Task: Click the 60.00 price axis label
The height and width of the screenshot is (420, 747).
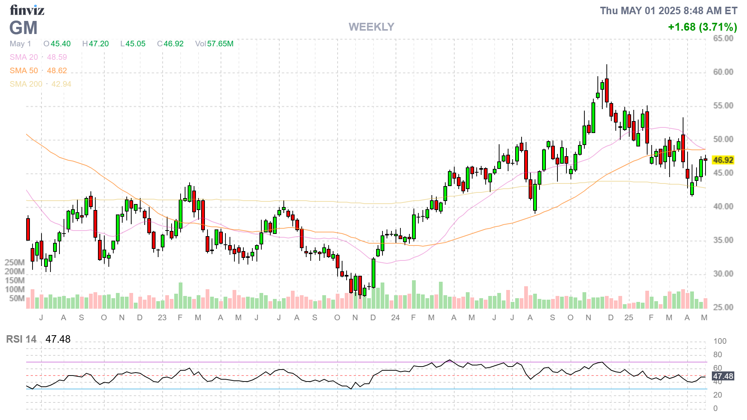Action: tap(723, 72)
